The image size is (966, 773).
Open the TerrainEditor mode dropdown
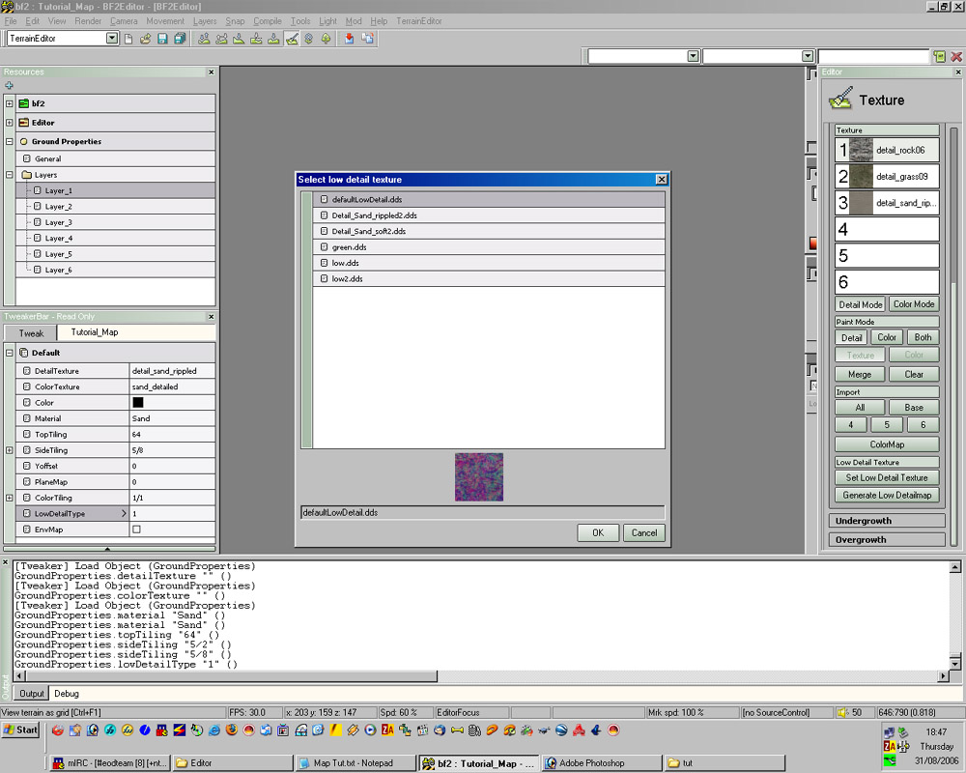112,39
